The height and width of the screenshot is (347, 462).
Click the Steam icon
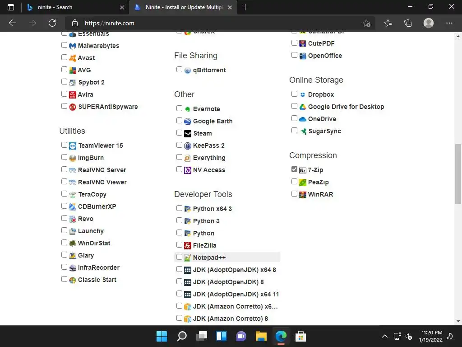pos(188,133)
